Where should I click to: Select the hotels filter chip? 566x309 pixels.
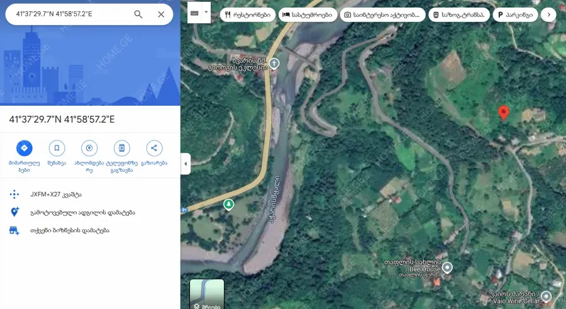coord(308,15)
